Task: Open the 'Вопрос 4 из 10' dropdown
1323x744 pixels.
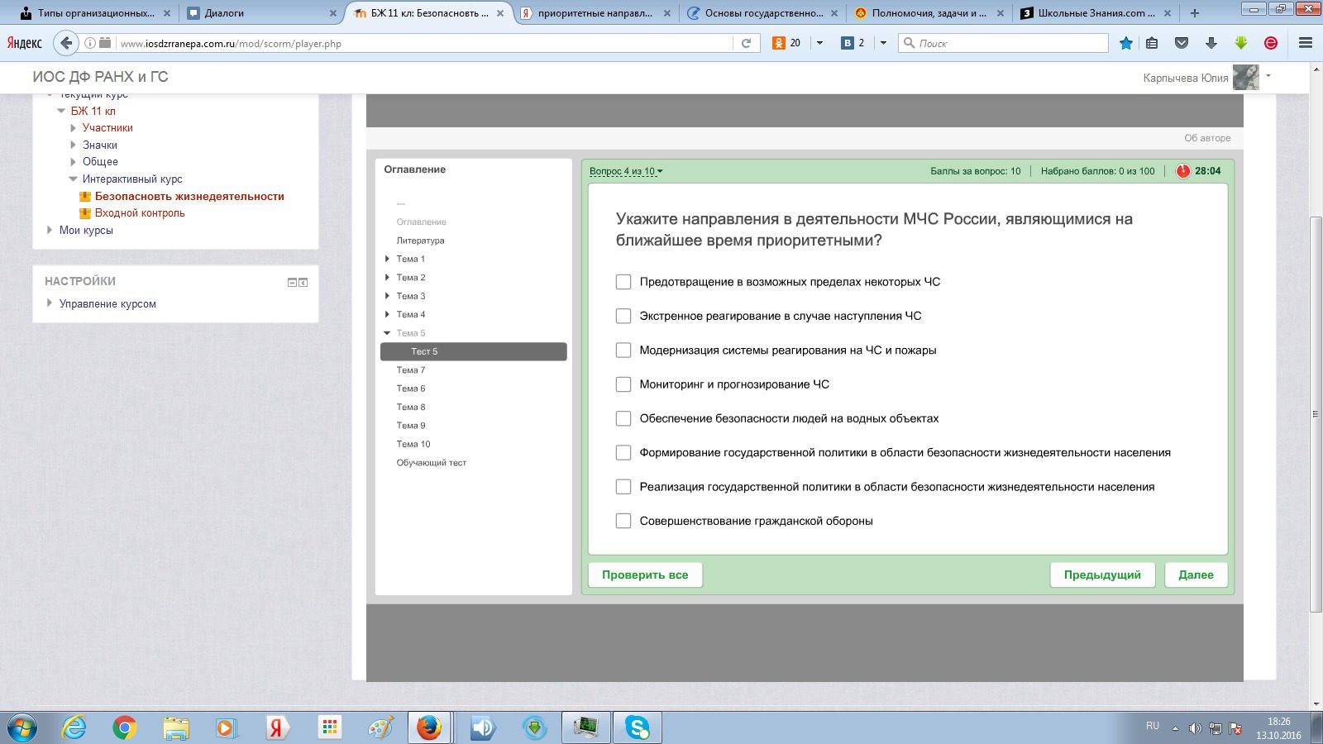Action: (x=626, y=171)
